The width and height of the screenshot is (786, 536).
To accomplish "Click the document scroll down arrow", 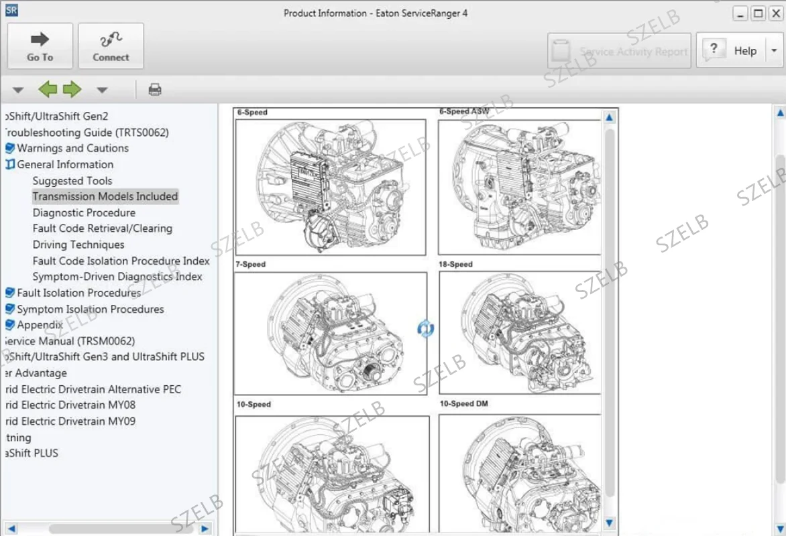I will [610, 523].
